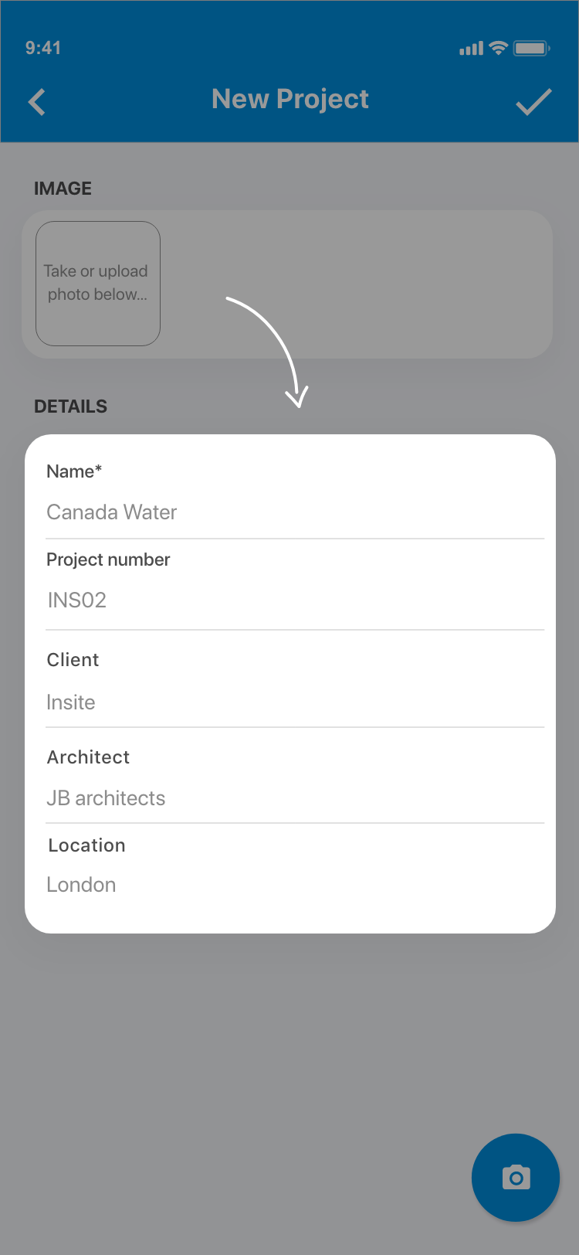Tap the Architect label

click(x=88, y=757)
